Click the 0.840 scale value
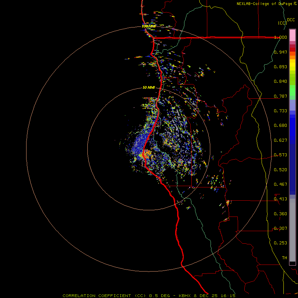The width and height of the screenshot is (298, 298). (x=280, y=81)
